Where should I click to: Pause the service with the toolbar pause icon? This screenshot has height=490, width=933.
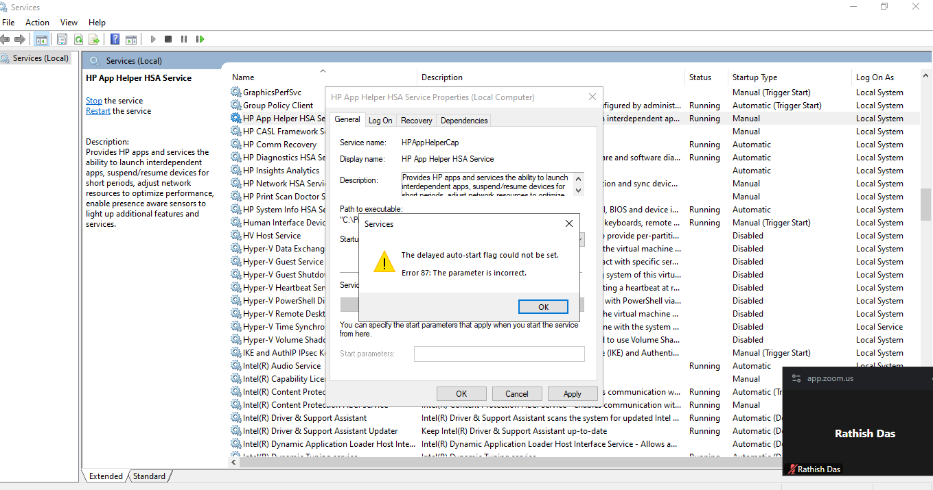(184, 39)
